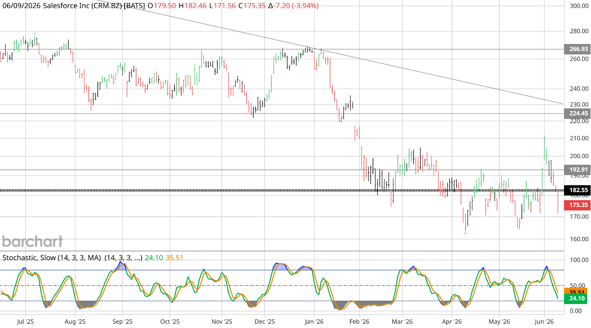Image resolution: width=591 pixels, height=328 pixels.
Task: Click the C175.35 close value in header
Action: pos(253,6)
